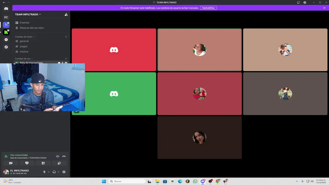Open the taskbar clock and date
This screenshot has width=329, height=185.
coord(321,181)
